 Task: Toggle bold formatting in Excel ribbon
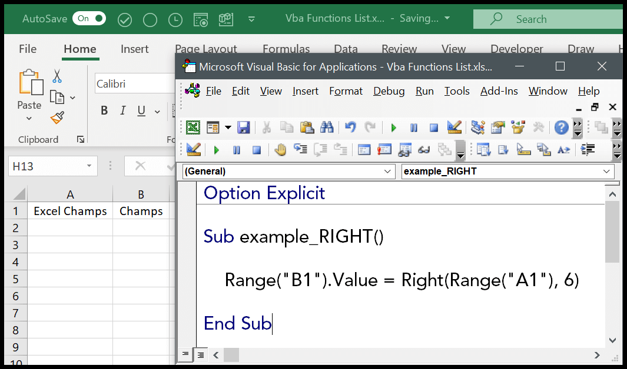click(x=104, y=110)
